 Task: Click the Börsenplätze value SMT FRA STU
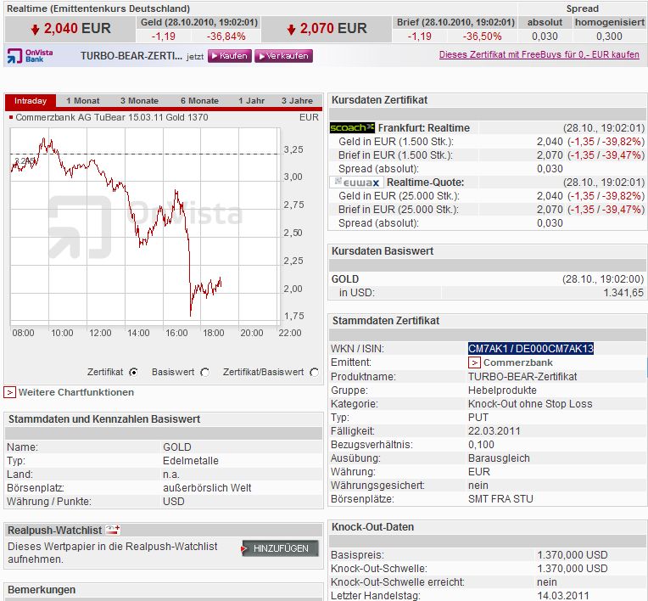pos(500,499)
